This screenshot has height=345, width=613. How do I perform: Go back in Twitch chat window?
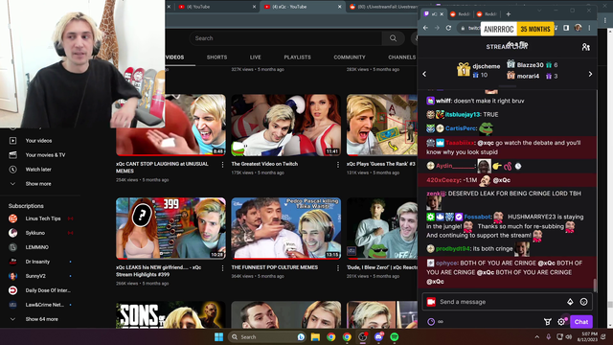click(425, 28)
